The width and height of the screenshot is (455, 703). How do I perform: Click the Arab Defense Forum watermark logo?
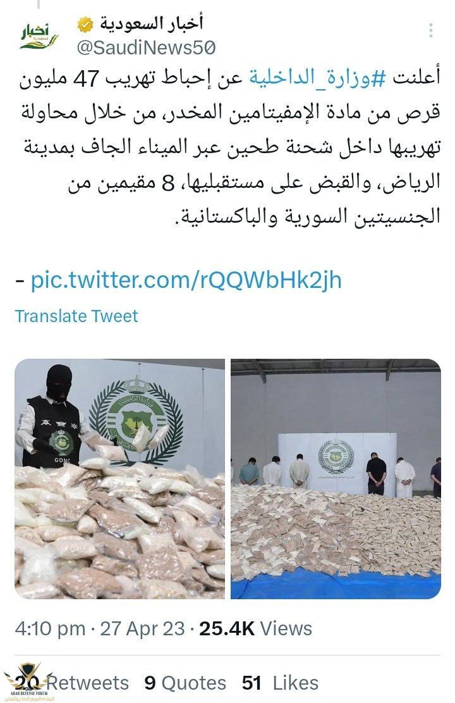coord(27,682)
